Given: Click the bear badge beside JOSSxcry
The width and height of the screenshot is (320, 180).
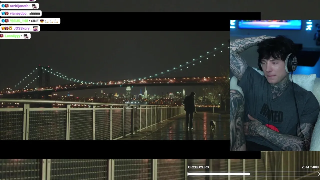Looking at the screenshot, I should pyautogui.click(x=7, y=28).
